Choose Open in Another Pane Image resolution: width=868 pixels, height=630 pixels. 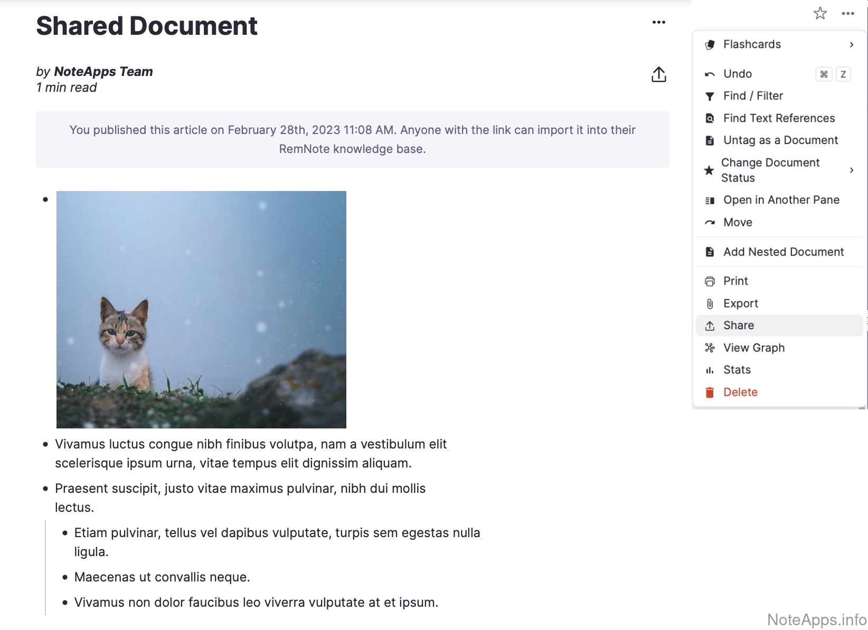781,200
